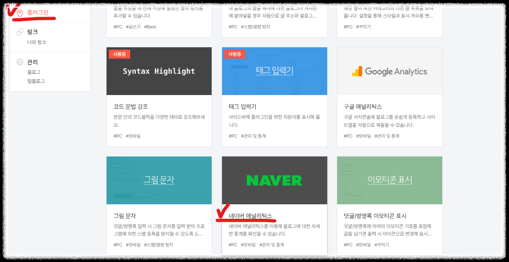509x262 pixels.
Task: Click the 구글 애널리틱스 description text
Action: tap(390, 121)
